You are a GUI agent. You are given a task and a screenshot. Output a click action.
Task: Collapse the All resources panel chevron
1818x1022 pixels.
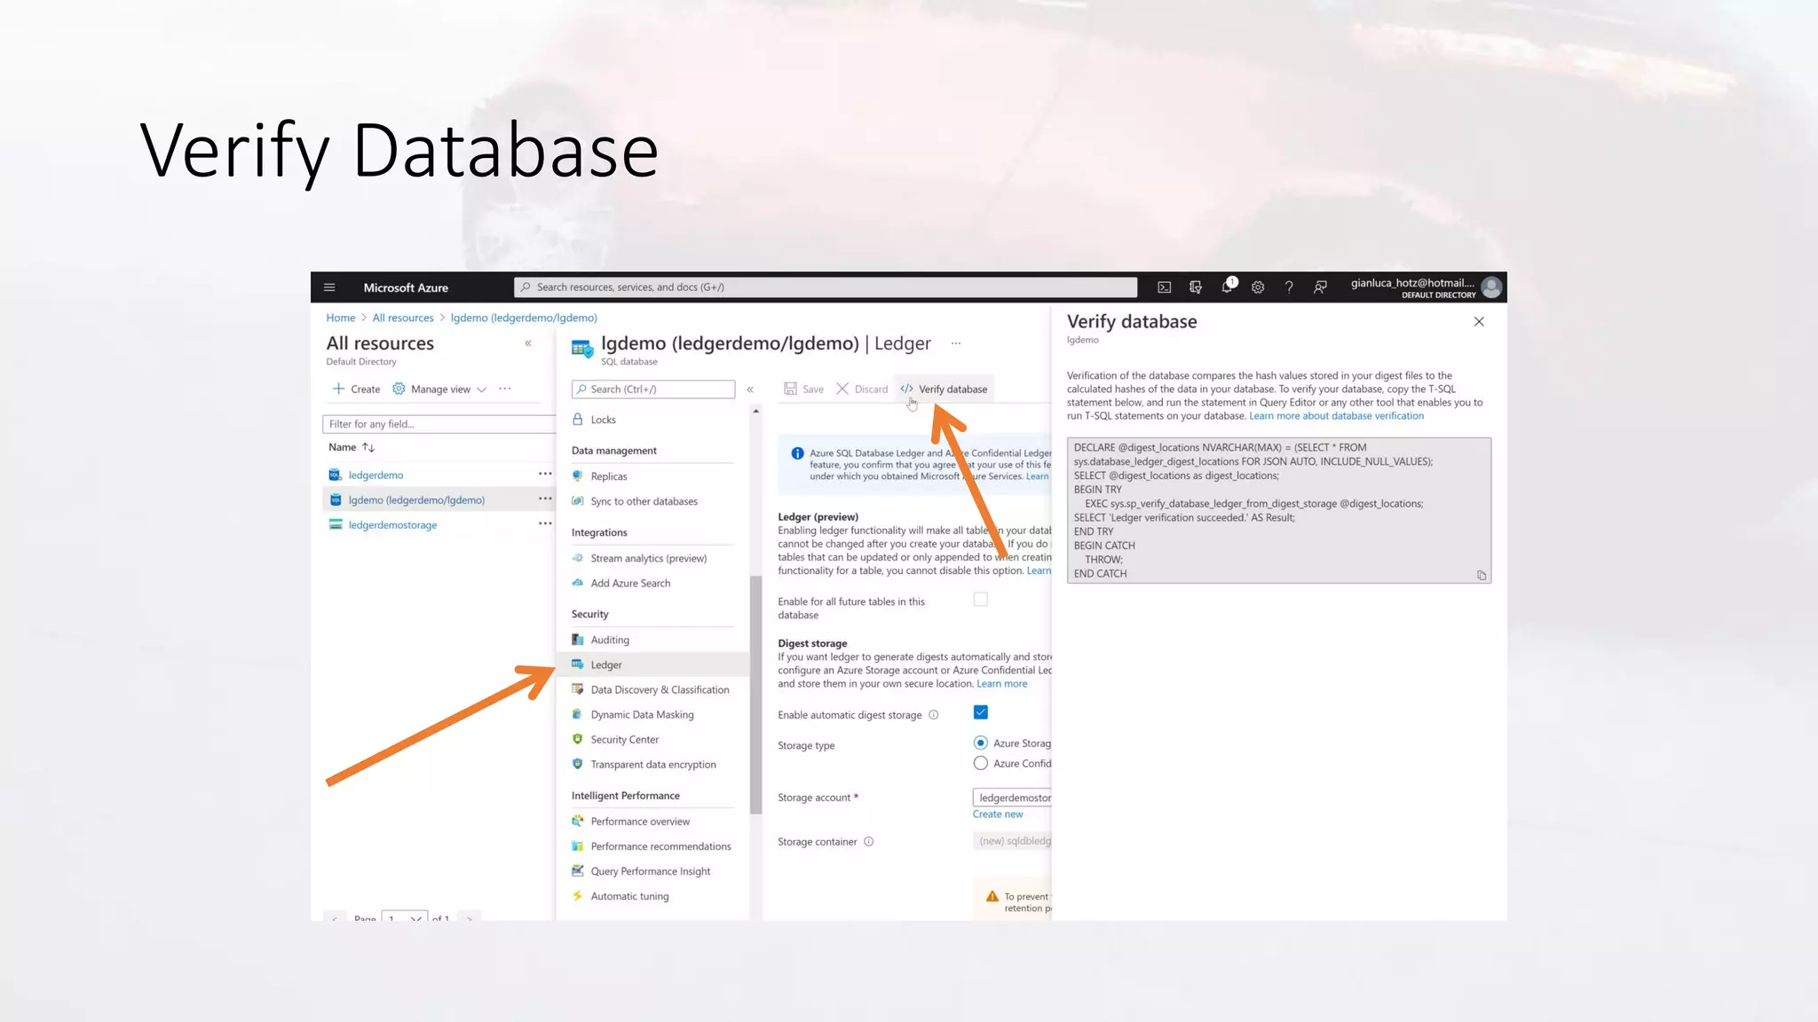[x=528, y=343]
